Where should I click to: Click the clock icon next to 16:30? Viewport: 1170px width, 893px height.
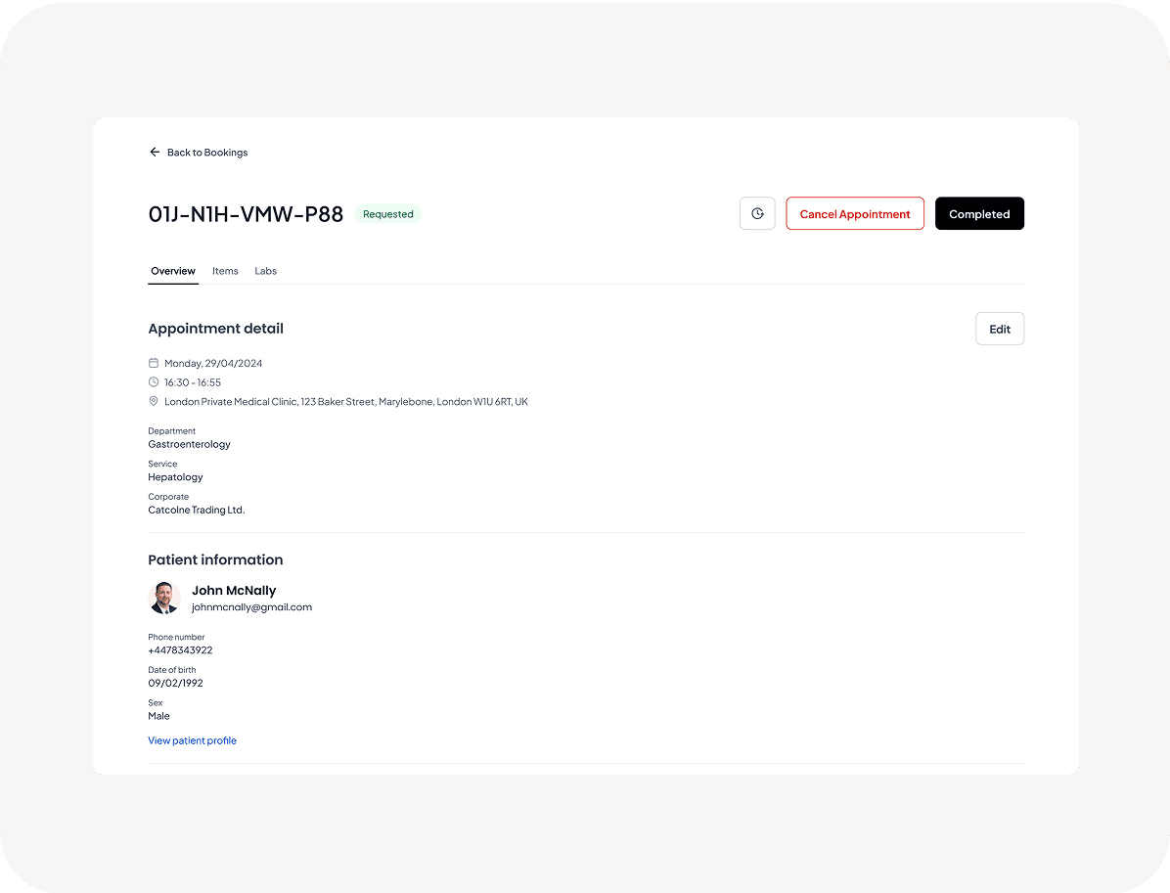pyautogui.click(x=154, y=382)
